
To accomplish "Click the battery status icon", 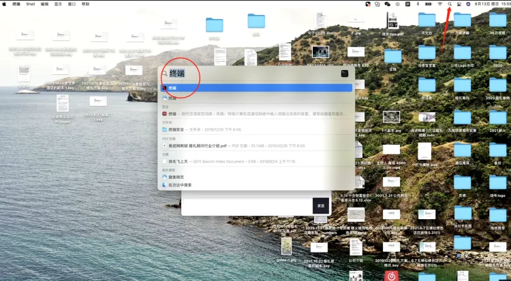I will click(x=429, y=4).
